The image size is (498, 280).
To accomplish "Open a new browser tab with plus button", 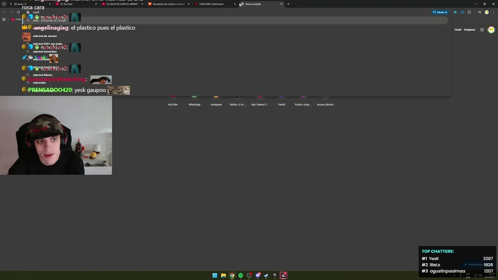I will tap(288, 4).
